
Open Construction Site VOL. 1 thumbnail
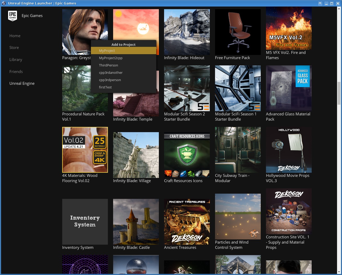289,211
